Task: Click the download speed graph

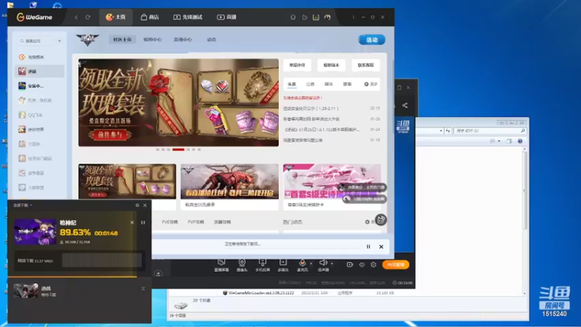Action: [102, 260]
